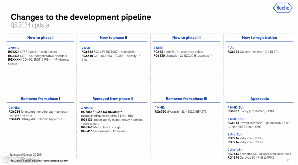The width and height of the screenshot is (298, 165).
Task: Click the RG6631 anti-TL1A entry
Action: (x=178, y=52)
